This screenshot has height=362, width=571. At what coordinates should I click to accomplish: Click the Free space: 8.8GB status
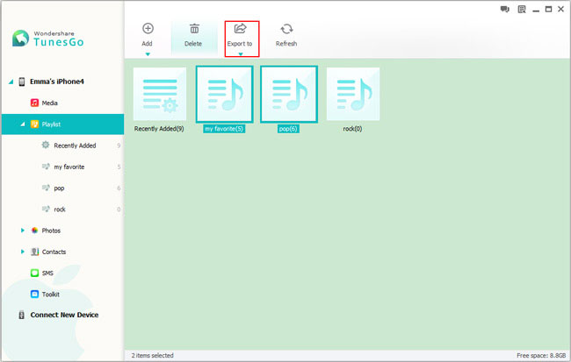[541, 355]
